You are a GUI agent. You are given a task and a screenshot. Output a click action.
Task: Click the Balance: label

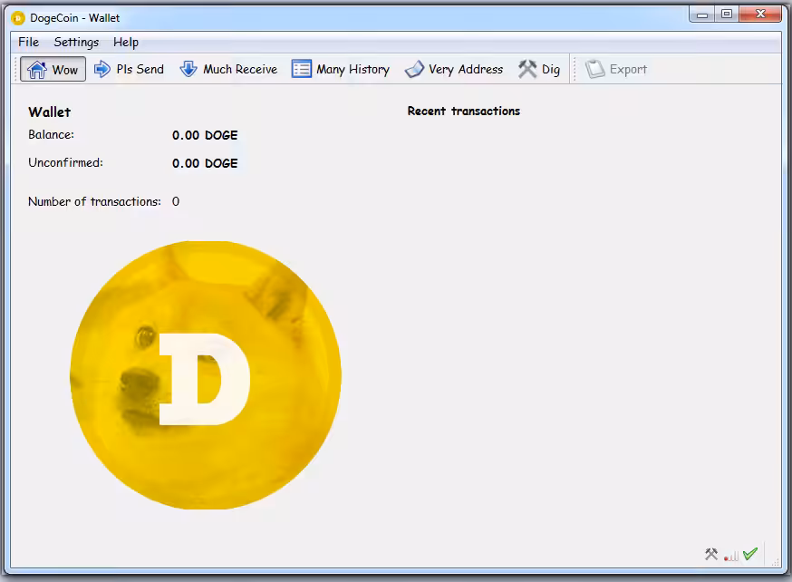51,135
